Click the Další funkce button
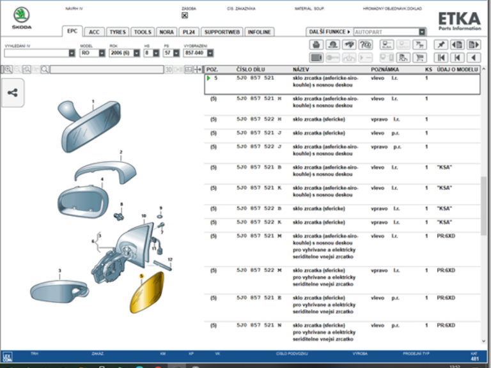The image size is (491, 368). pos(329,31)
